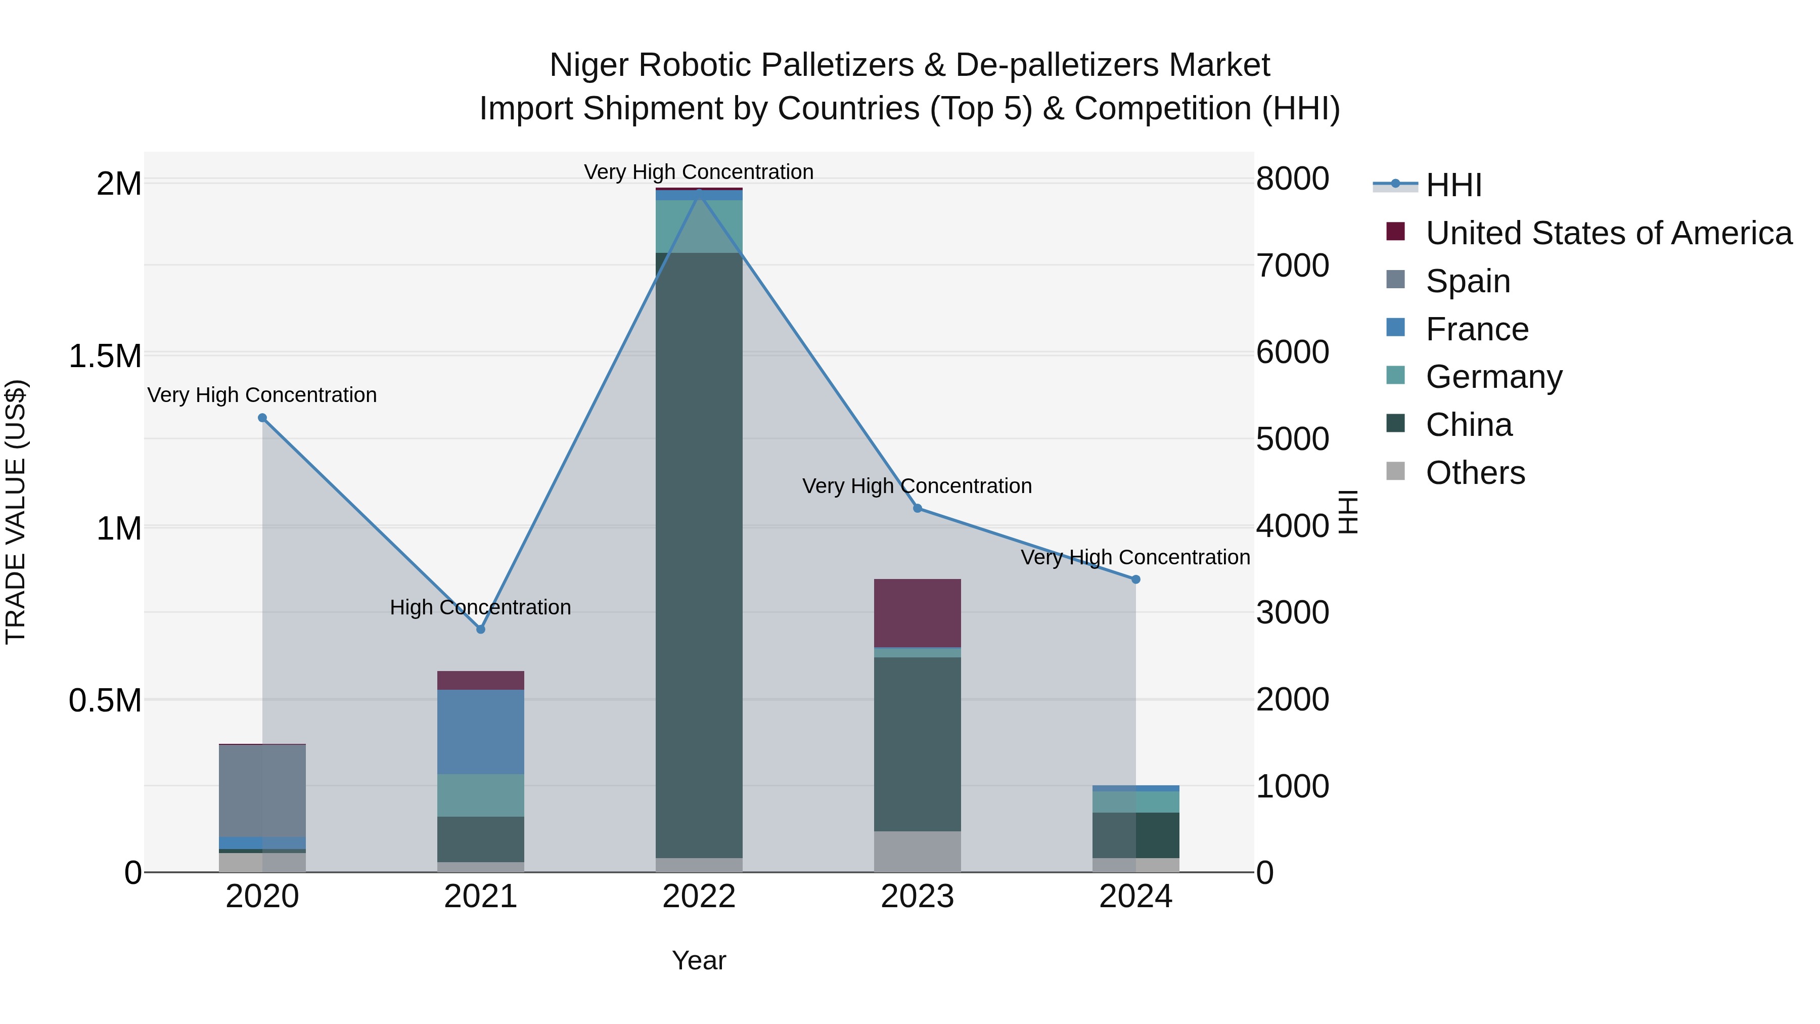
Task: Click the China segment of the 2022 bar
Action: pos(699,555)
